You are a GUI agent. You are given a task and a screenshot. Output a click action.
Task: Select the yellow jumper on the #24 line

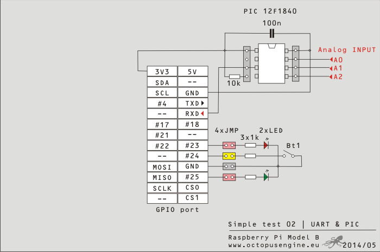click(x=229, y=156)
